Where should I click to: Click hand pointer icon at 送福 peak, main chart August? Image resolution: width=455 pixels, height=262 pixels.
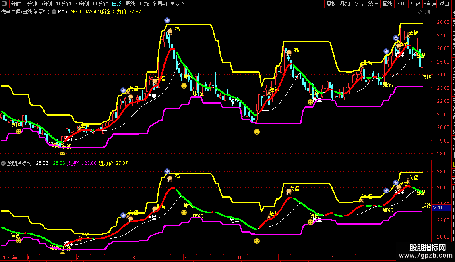click(x=170, y=32)
